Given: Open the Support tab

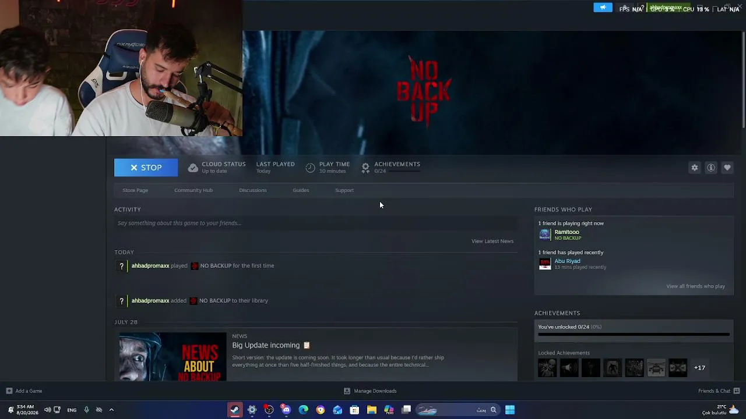Looking at the screenshot, I should 344,190.
